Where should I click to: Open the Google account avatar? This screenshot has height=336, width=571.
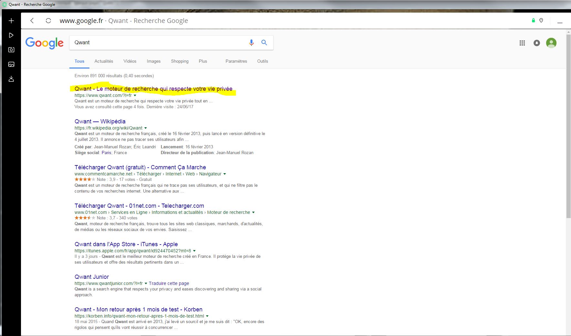[551, 43]
